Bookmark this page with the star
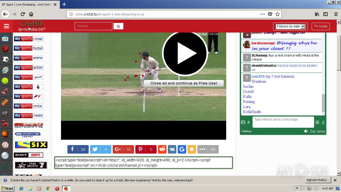 click(x=277, y=14)
